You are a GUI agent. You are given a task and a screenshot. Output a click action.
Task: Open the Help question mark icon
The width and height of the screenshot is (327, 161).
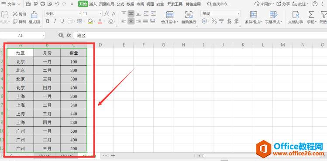tap(315, 4)
